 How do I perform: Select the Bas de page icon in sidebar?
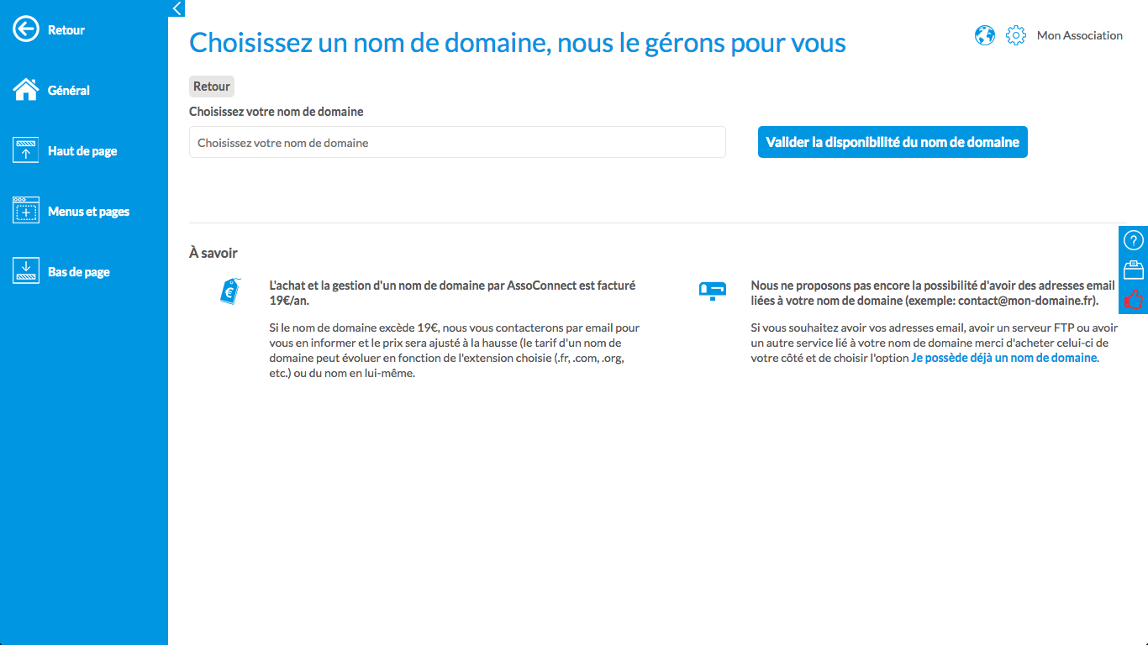(26, 270)
